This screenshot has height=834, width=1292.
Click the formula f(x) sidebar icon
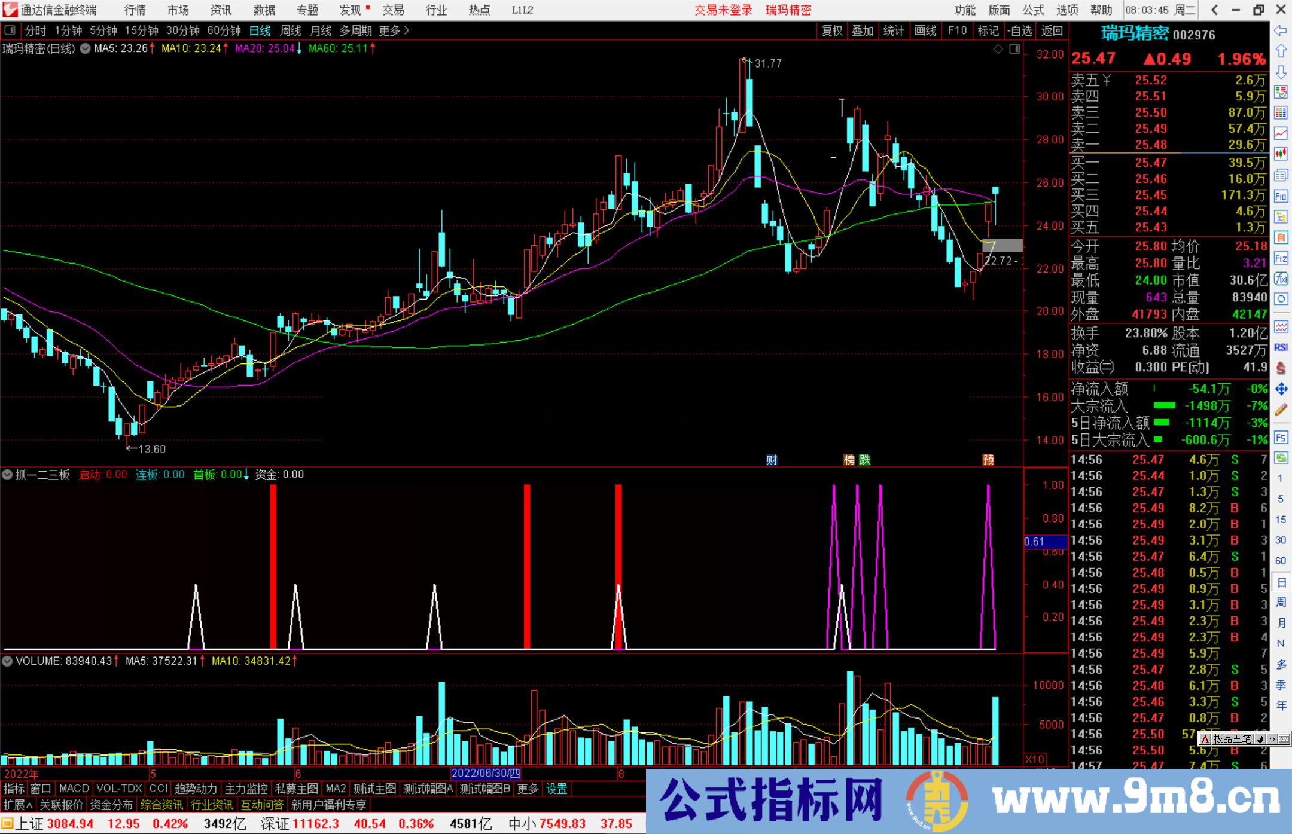click(x=1281, y=279)
